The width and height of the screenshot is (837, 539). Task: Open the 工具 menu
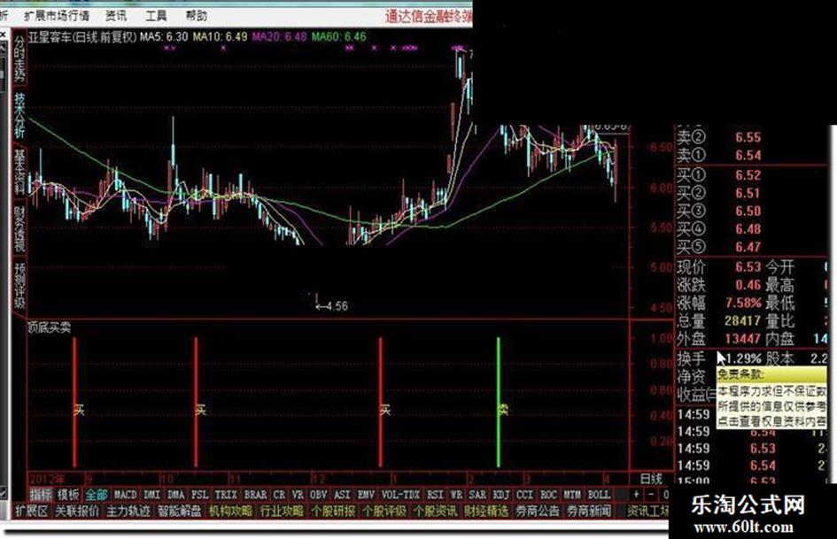156,15
